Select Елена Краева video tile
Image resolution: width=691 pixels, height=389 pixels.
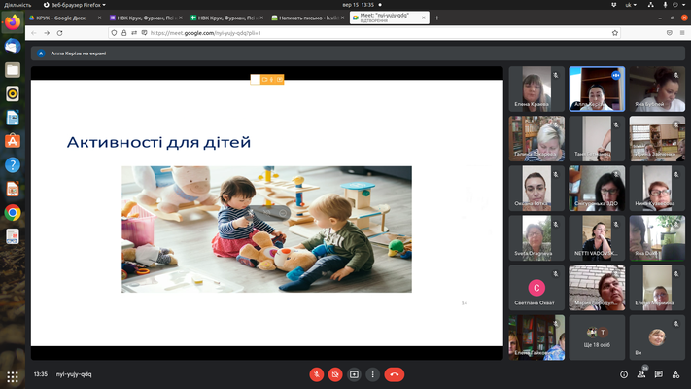tap(536, 89)
